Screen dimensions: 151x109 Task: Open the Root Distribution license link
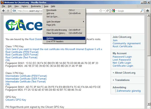tap(36, 39)
